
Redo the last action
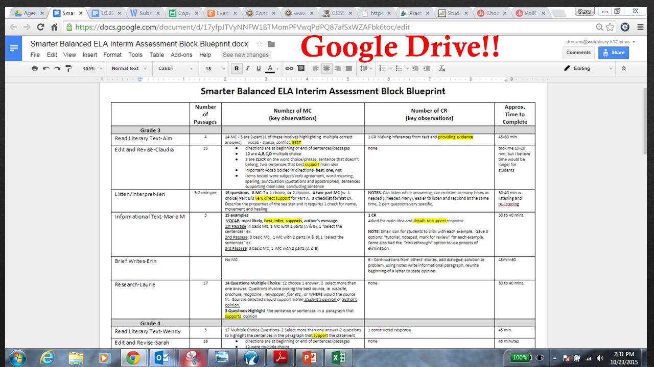coord(57,68)
